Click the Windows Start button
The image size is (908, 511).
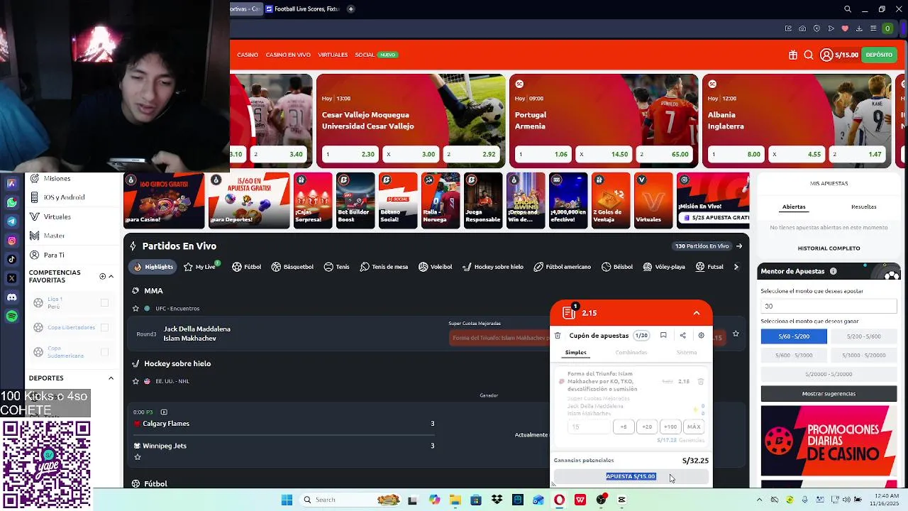287,500
